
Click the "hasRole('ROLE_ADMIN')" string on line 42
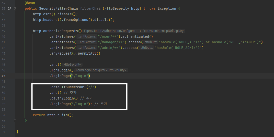click(x=178, y=48)
